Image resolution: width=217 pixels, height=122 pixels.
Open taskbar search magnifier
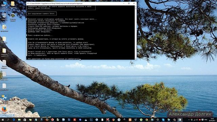tap(8, 120)
